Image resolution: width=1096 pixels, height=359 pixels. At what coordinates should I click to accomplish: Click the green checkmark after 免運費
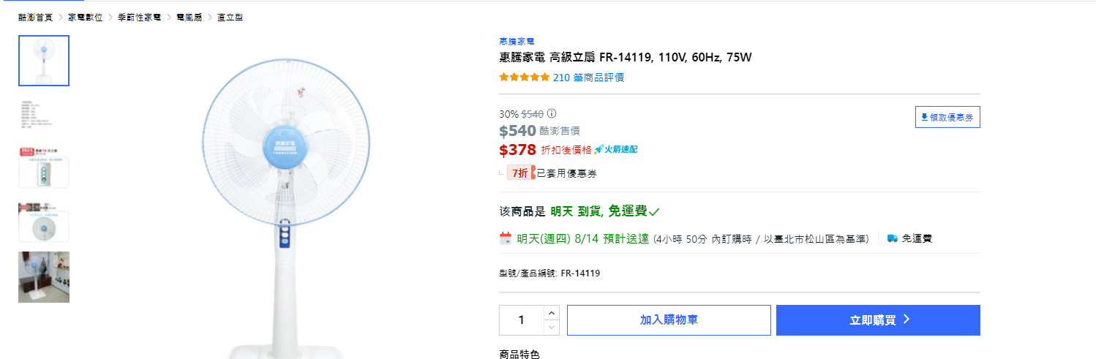[654, 212]
